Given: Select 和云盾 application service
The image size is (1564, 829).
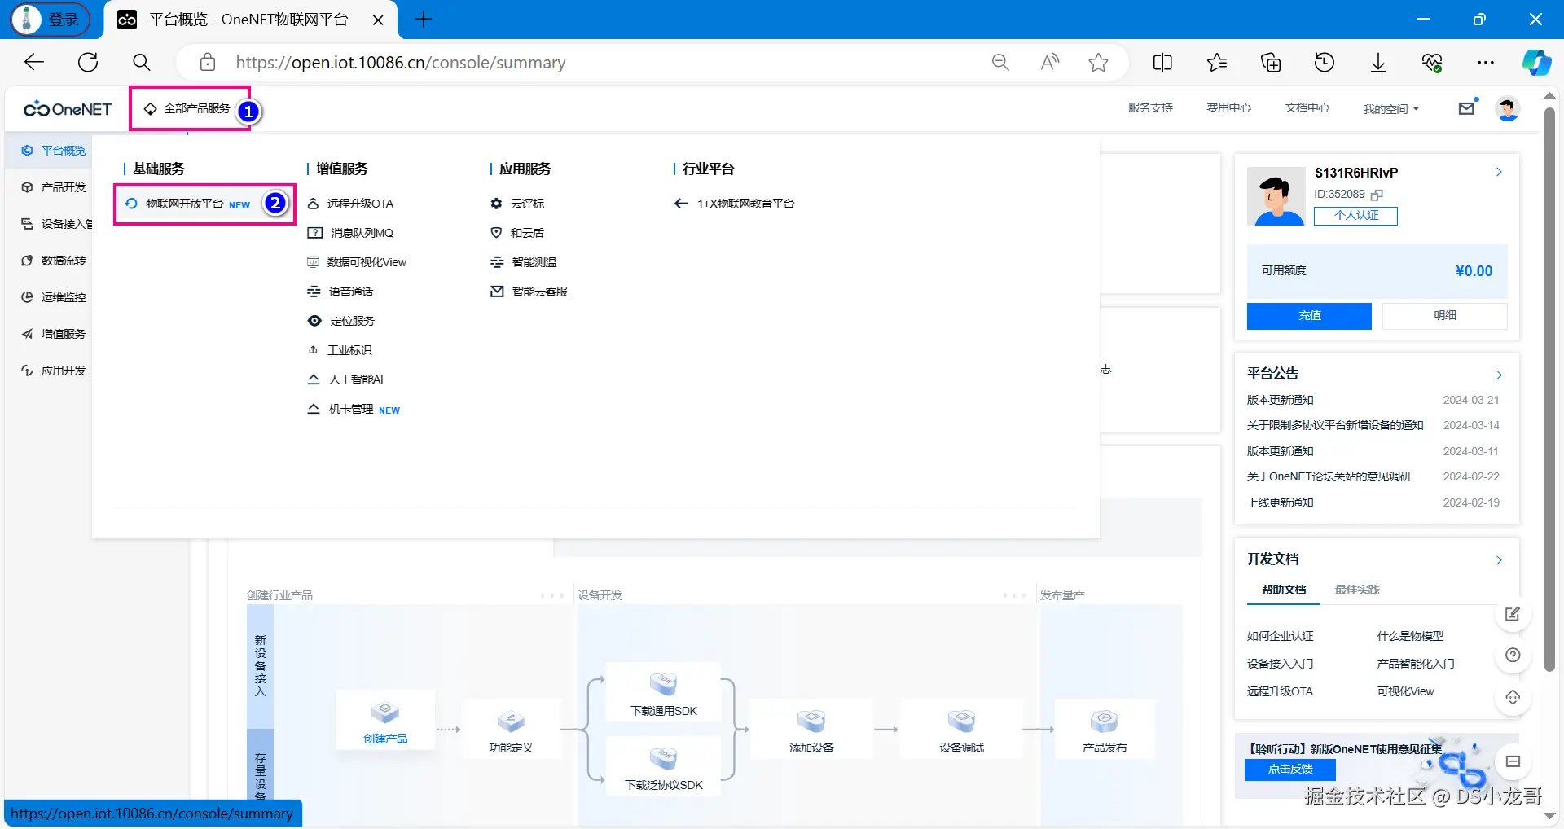Looking at the screenshot, I should [517, 233].
